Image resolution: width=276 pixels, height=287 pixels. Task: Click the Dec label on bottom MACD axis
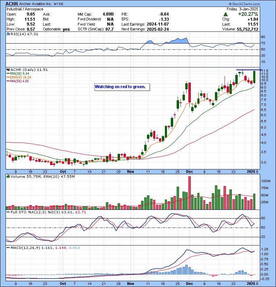pyautogui.click(x=189, y=284)
